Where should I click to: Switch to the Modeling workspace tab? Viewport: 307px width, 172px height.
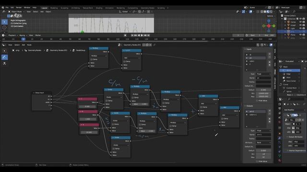point(54,8)
